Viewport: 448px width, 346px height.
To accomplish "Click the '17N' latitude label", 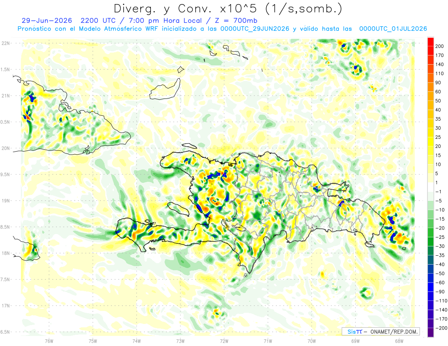I will [x=6, y=306].
